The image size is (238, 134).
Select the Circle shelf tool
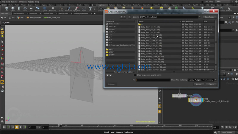tap(84, 9)
